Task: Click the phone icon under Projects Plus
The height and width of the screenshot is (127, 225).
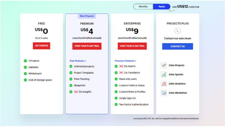Action: (177, 31)
